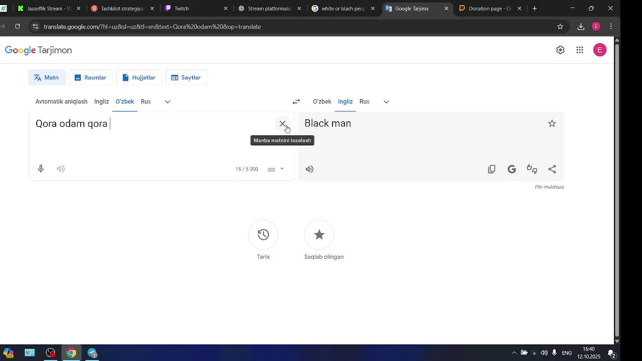Open Chrome from the taskbar
642x361 pixels.
(x=72, y=353)
